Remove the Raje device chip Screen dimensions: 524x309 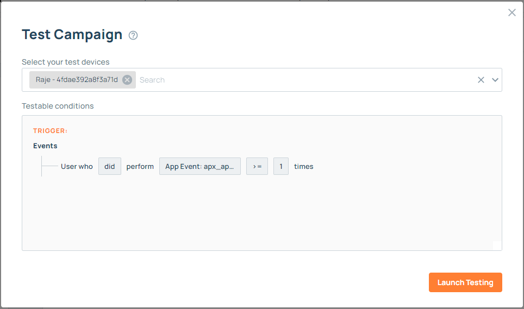[x=127, y=80]
